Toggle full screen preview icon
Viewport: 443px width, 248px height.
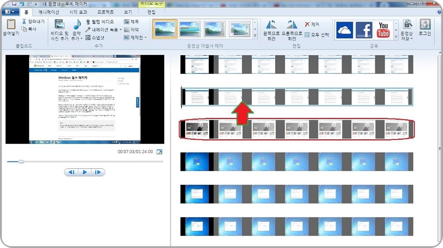point(159,152)
